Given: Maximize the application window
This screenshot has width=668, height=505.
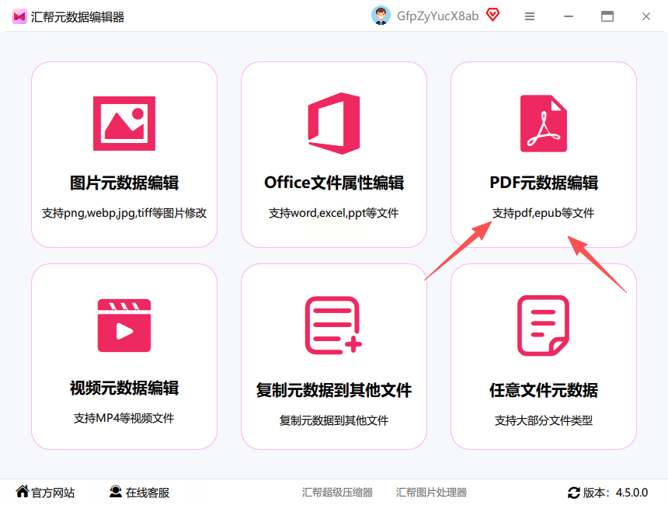Looking at the screenshot, I should [607, 16].
